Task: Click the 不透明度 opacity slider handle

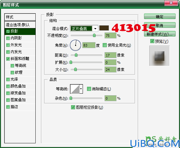Action: [x=94, y=35]
